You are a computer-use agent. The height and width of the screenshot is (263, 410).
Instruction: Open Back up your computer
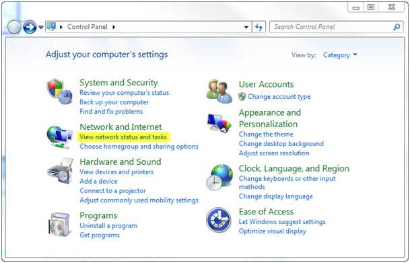tap(114, 102)
